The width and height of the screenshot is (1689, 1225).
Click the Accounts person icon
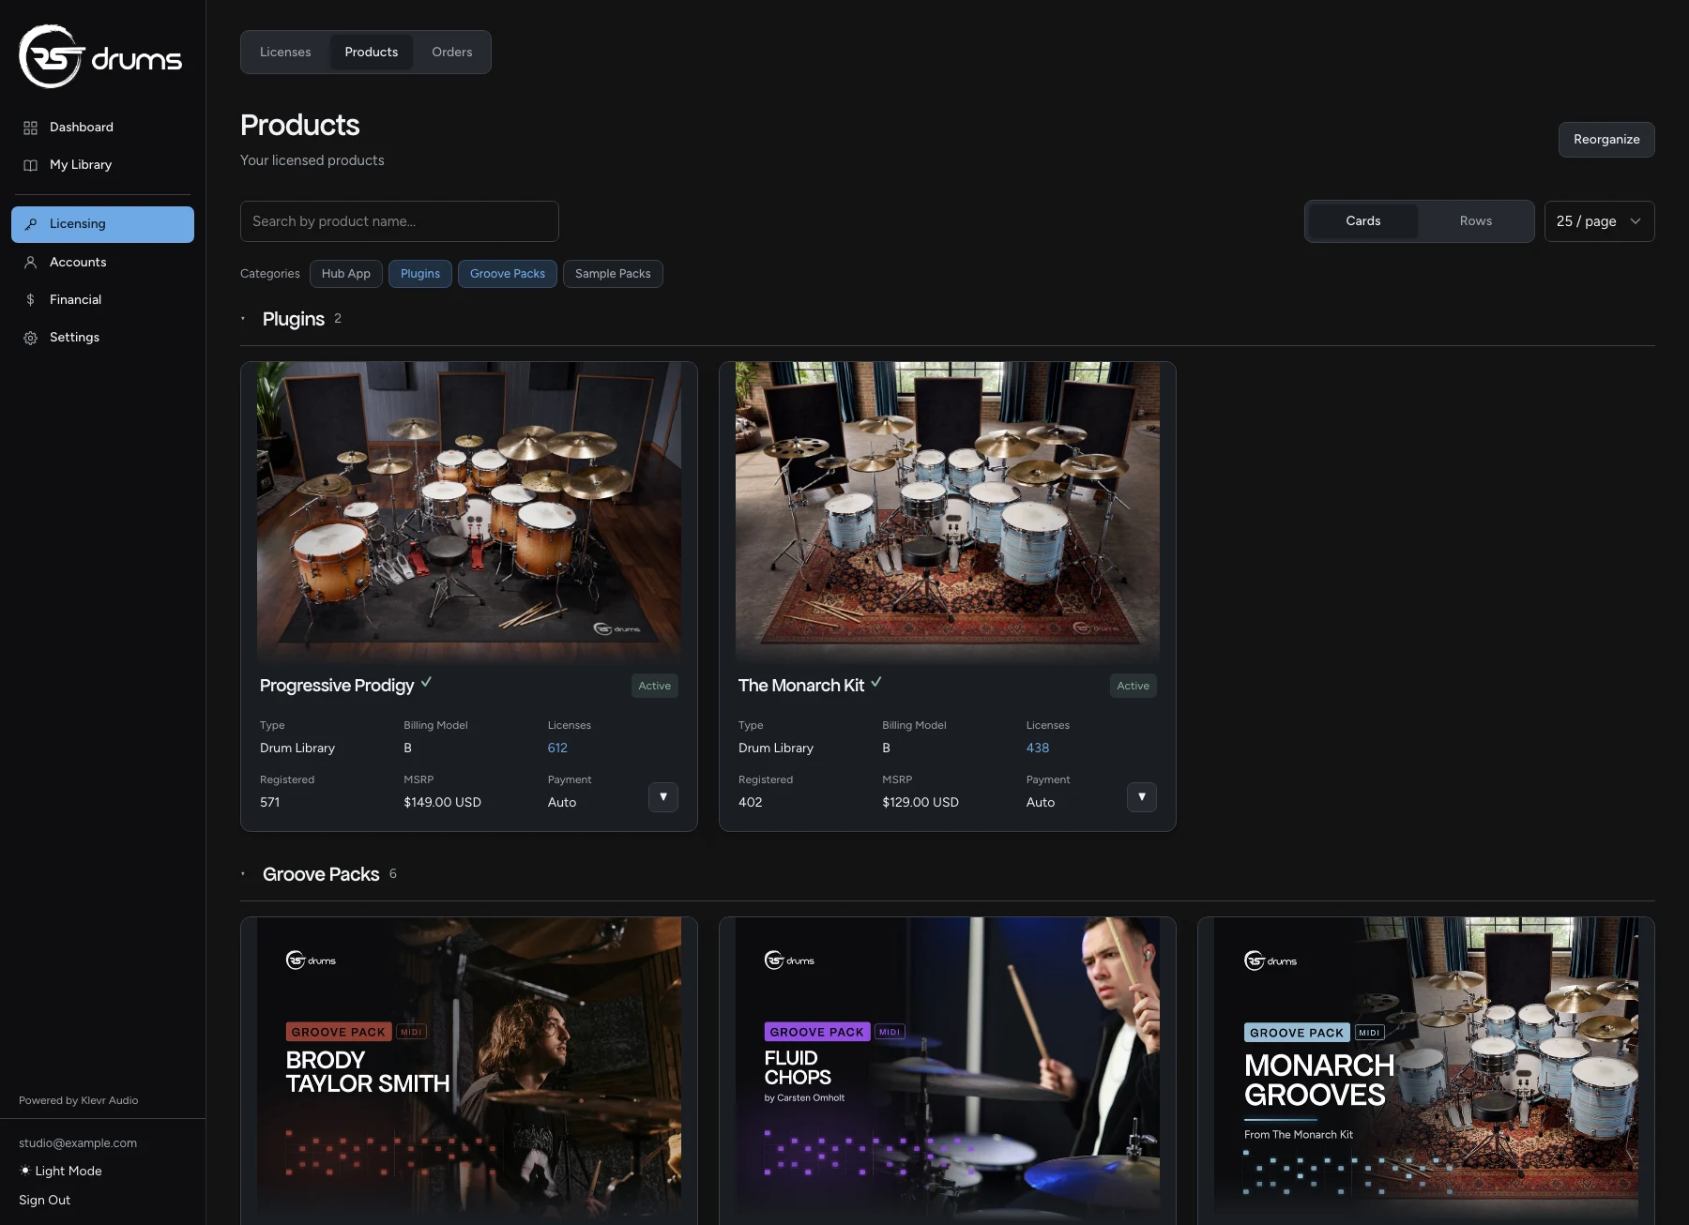pos(30,263)
